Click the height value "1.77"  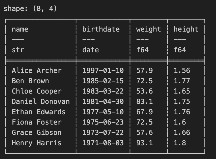click(x=182, y=81)
